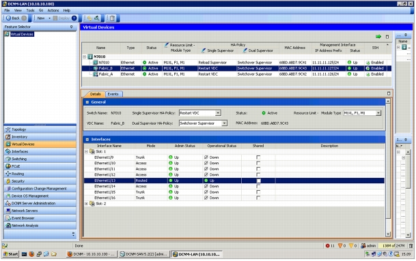Toggle Shared checkbox for Ethernet1/14

(x=258, y=187)
